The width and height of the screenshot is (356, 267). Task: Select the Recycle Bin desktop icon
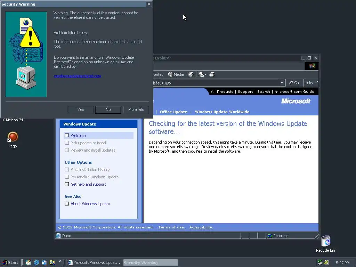point(325,244)
